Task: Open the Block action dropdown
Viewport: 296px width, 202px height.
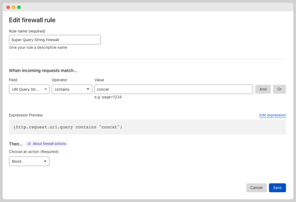Action: pyautogui.click(x=29, y=161)
